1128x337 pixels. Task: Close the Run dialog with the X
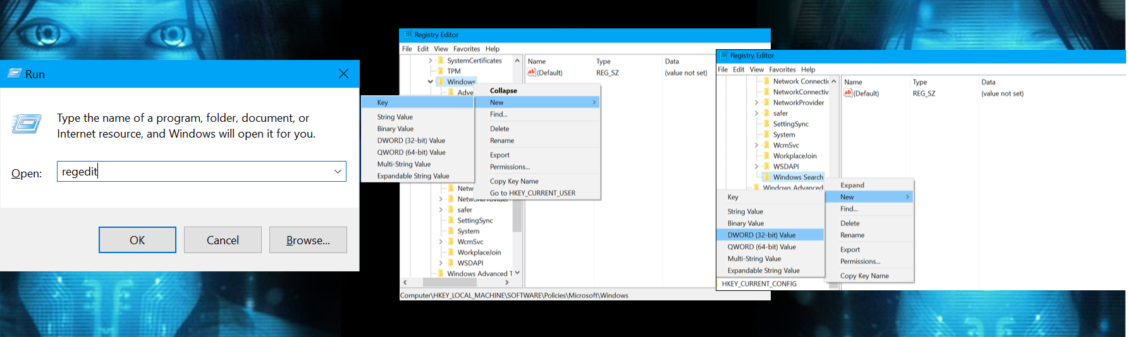click(x=343, y=74)
